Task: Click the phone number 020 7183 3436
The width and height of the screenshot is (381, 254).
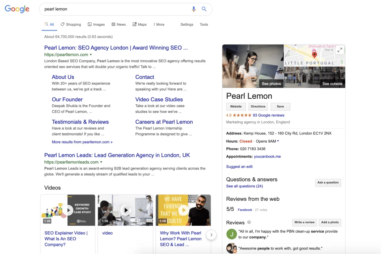Action: (x=253, y=149)
